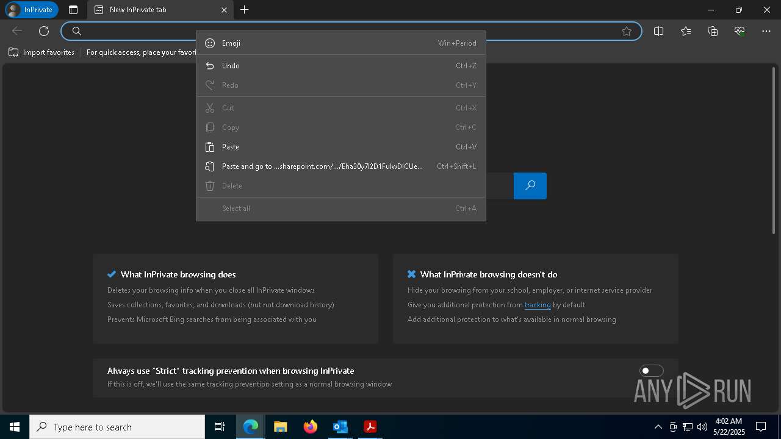This screenshot has height=439, width=781.
Task: Click the blue search button
Action: [530, 185]
